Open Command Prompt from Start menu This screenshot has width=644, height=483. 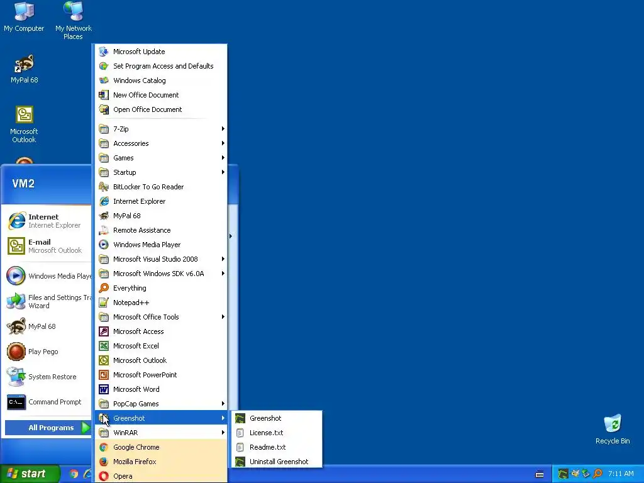tap(48, 402)
